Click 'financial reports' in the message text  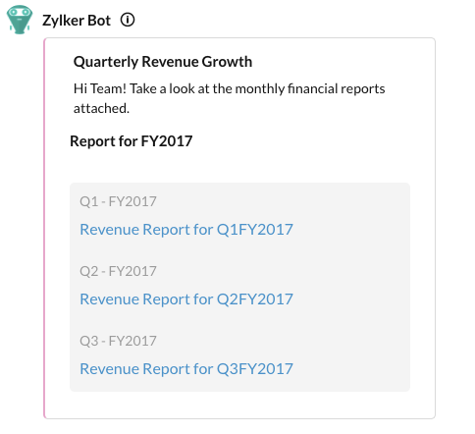pos(336,88)
